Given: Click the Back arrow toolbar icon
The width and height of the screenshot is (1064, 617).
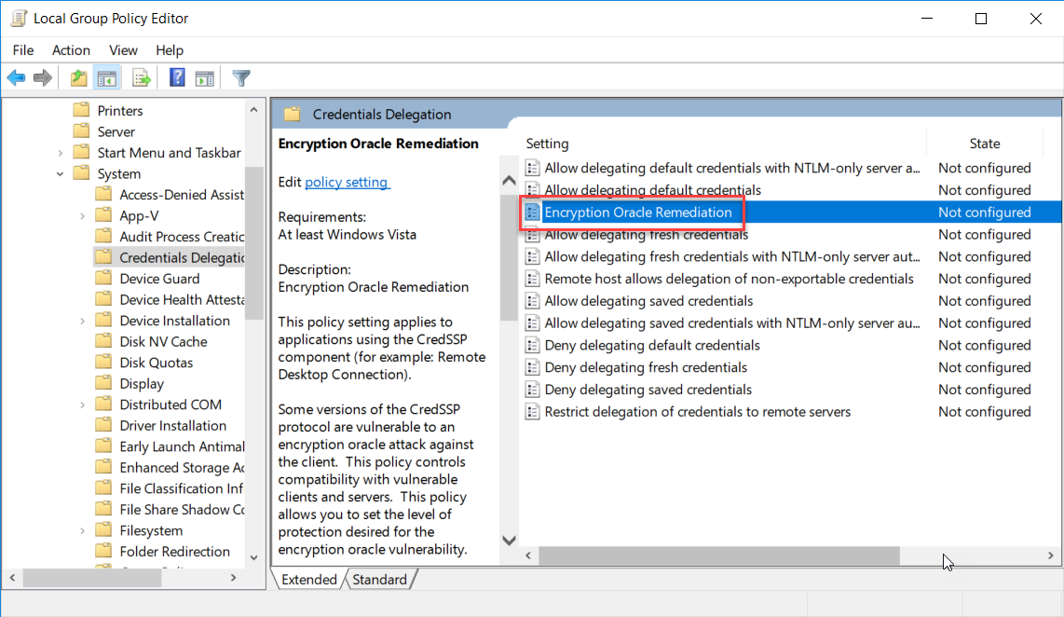Looking at the screenshot, I should coord(16,78).
